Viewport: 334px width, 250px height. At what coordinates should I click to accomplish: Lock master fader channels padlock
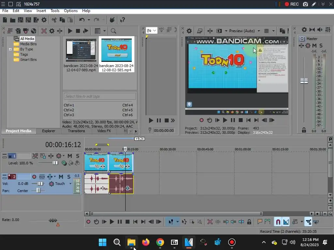pyautogui.click(x=304, y=130)
